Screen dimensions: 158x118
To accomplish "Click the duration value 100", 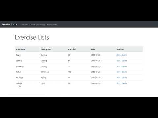I will 70,72.
